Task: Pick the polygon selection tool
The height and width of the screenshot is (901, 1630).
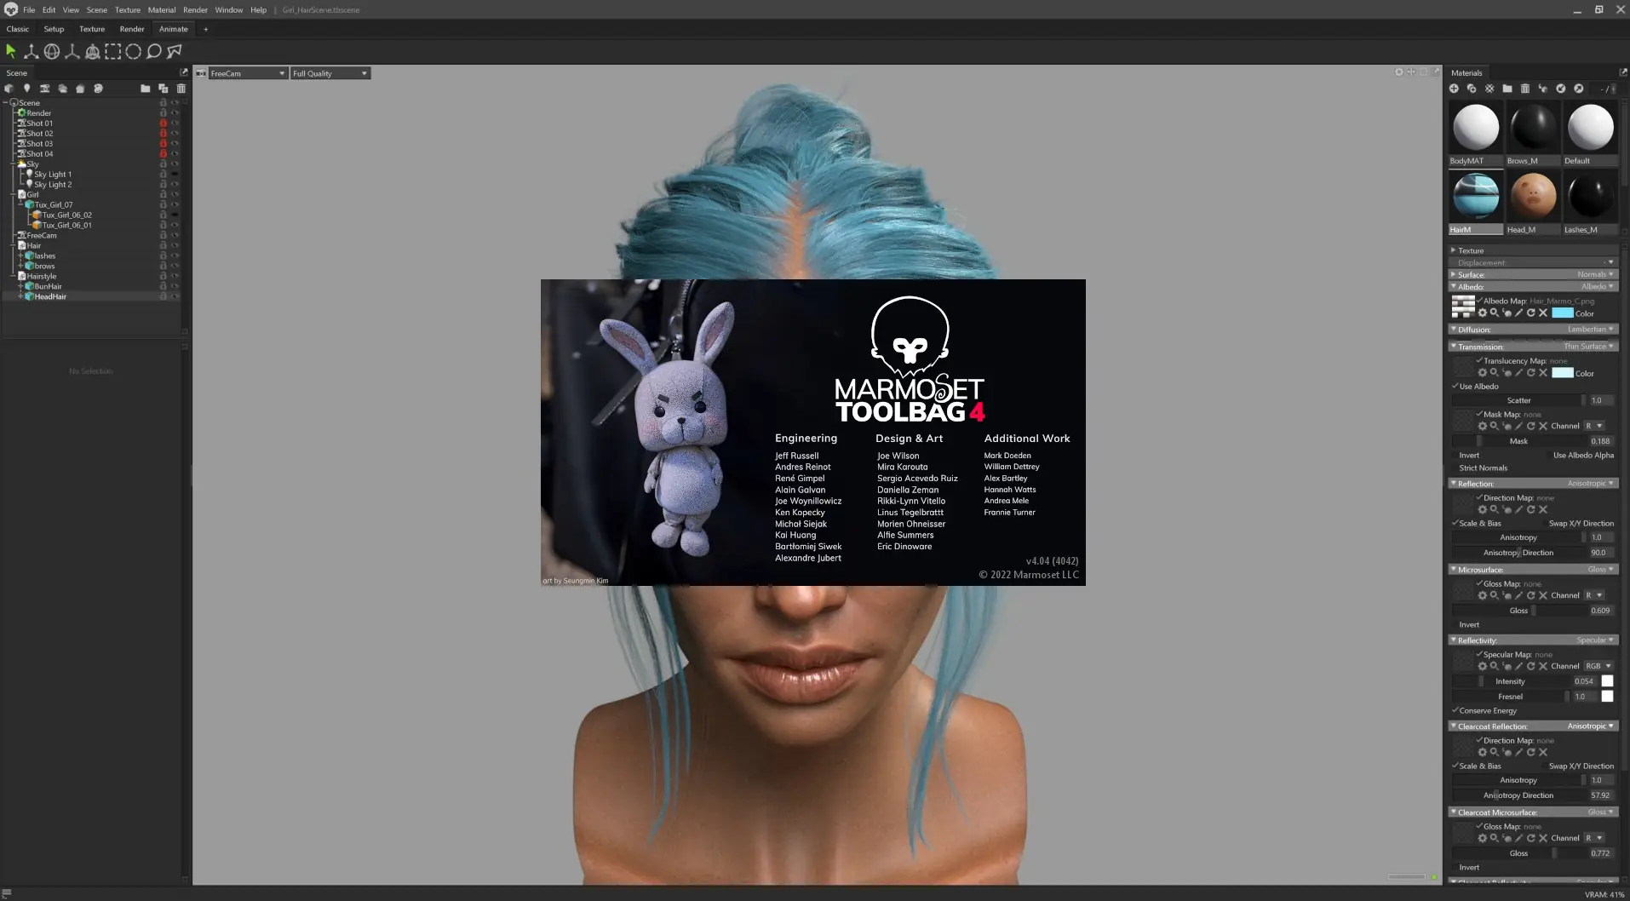Action: pos(175,51)
